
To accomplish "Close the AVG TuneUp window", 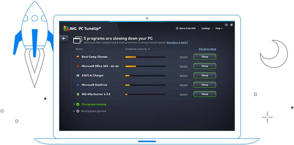I will (232, 25).
